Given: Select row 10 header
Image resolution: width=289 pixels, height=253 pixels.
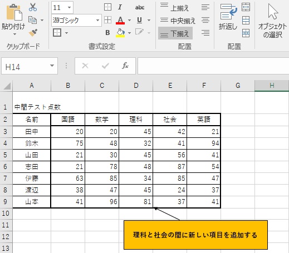Looking at the screenshot, I should [6, 213].
